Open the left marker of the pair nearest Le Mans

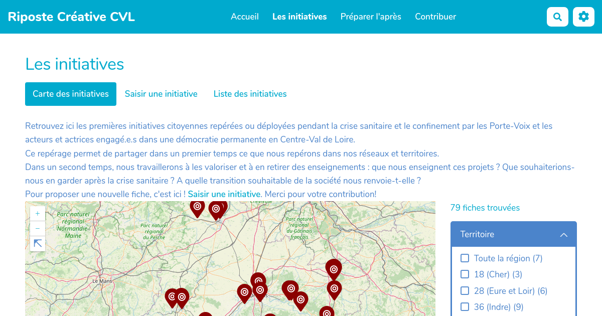click(172, 298)
